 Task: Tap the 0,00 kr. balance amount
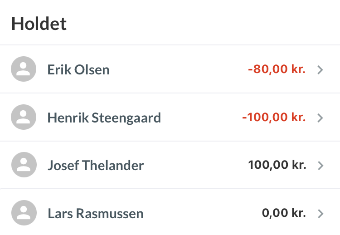coord(284,213)
